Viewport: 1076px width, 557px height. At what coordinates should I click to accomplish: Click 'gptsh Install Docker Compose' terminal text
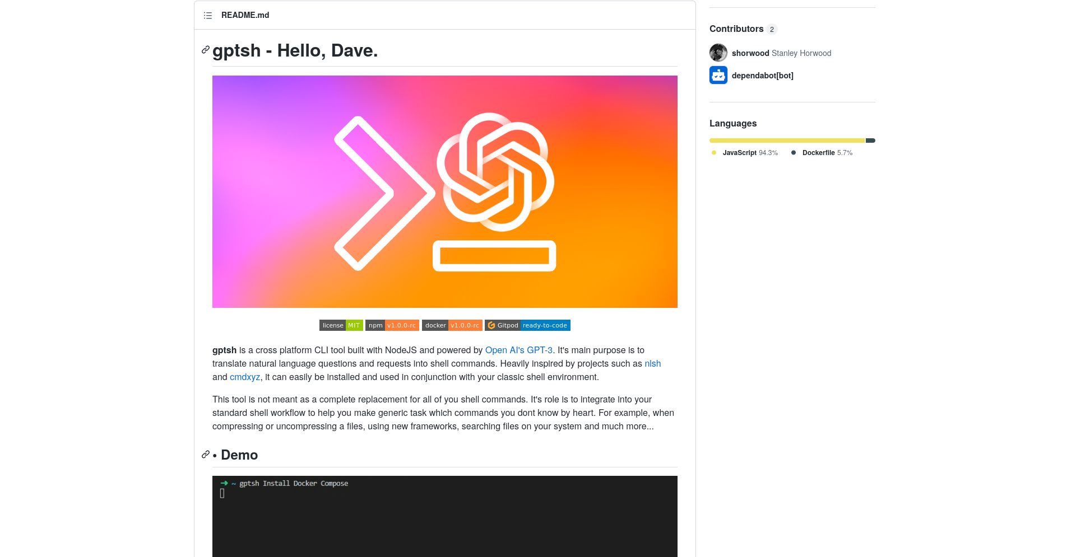294,483
